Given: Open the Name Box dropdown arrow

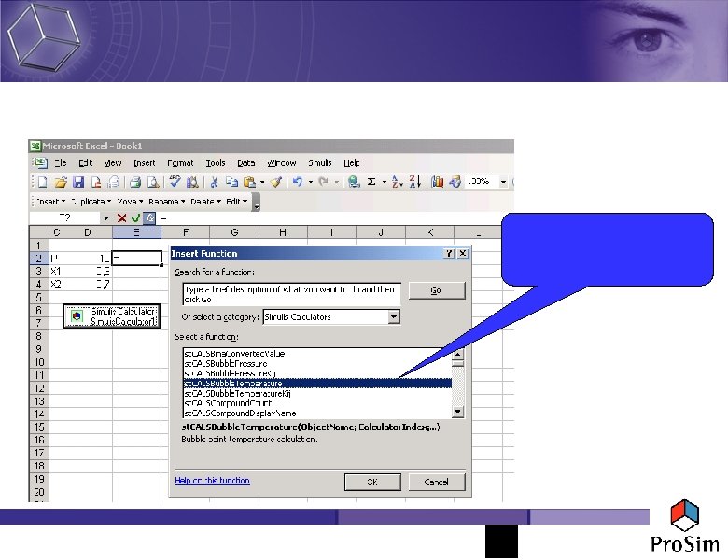Looking at the screenshot, I should [x=106, y=218].
